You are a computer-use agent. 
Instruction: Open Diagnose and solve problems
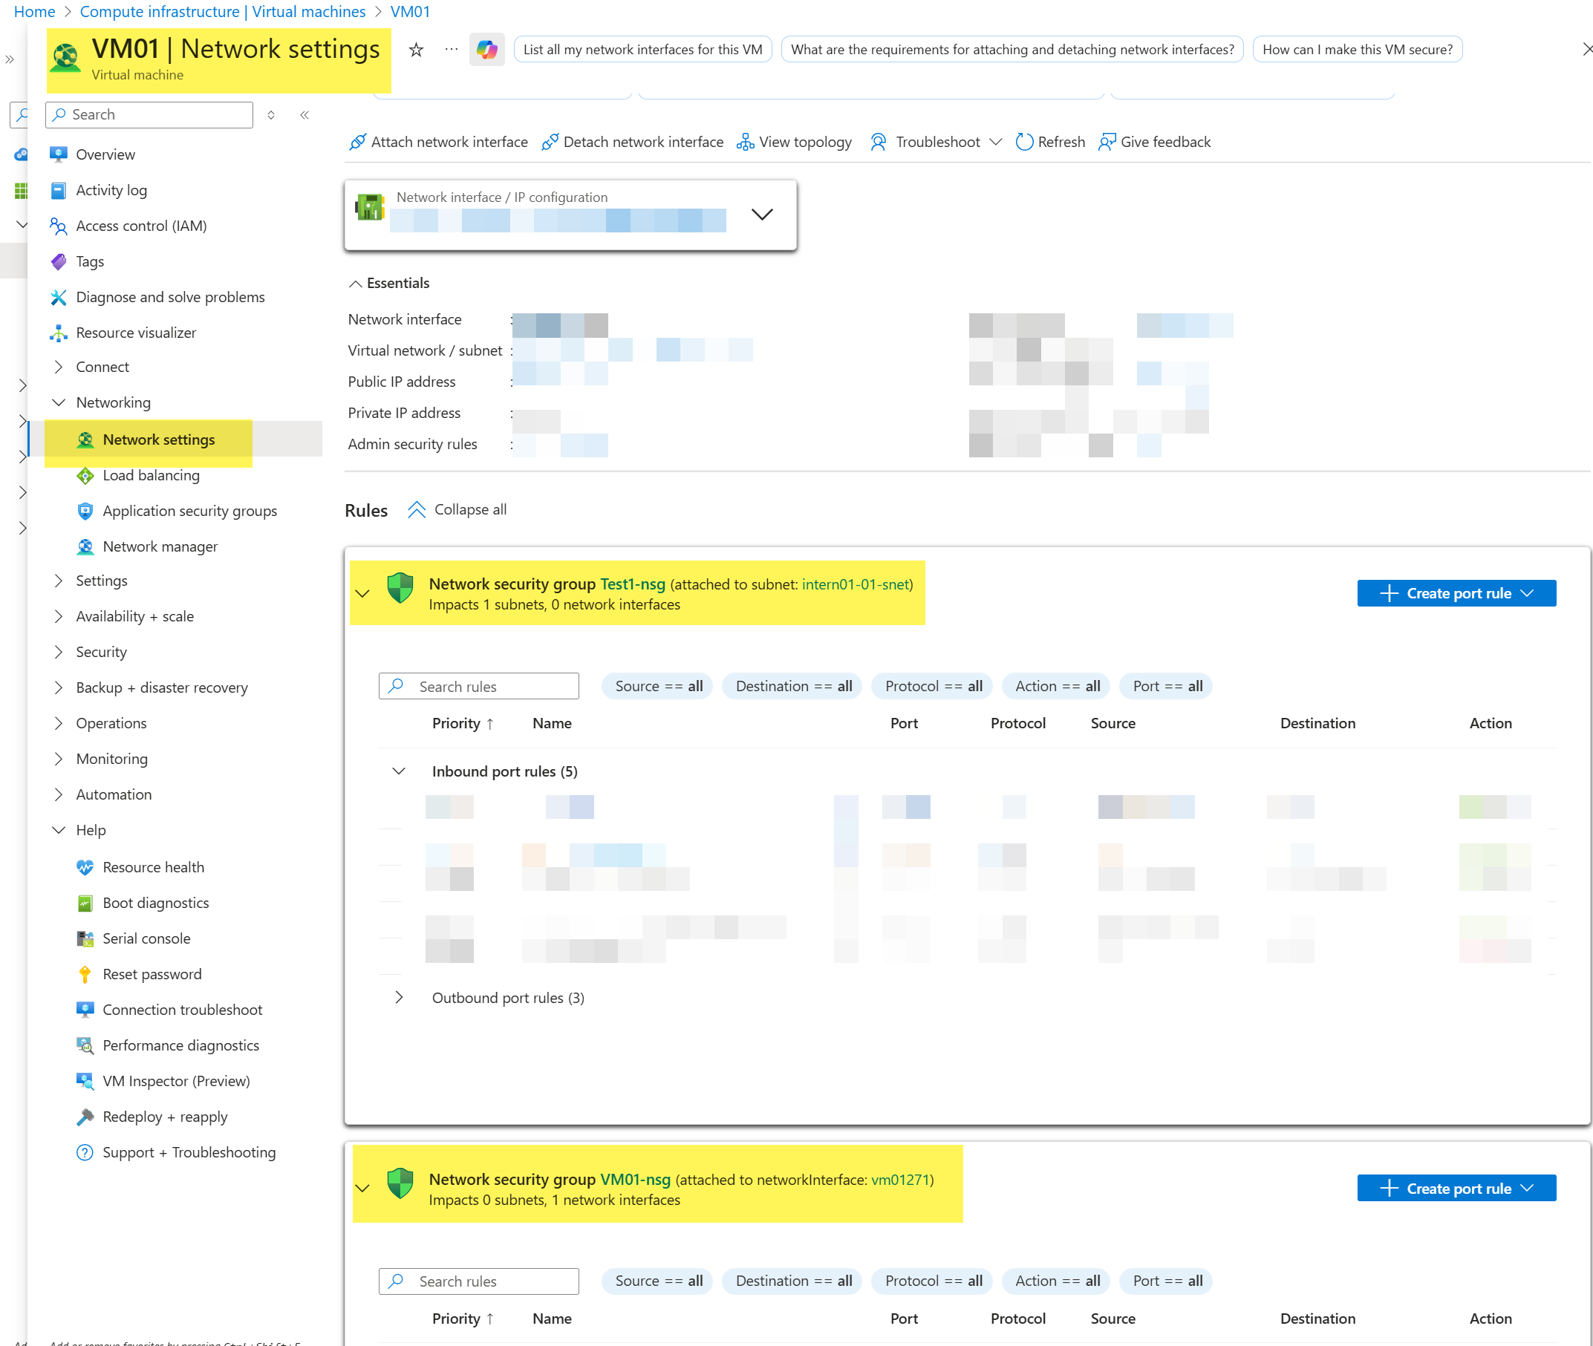coord(170,297)
